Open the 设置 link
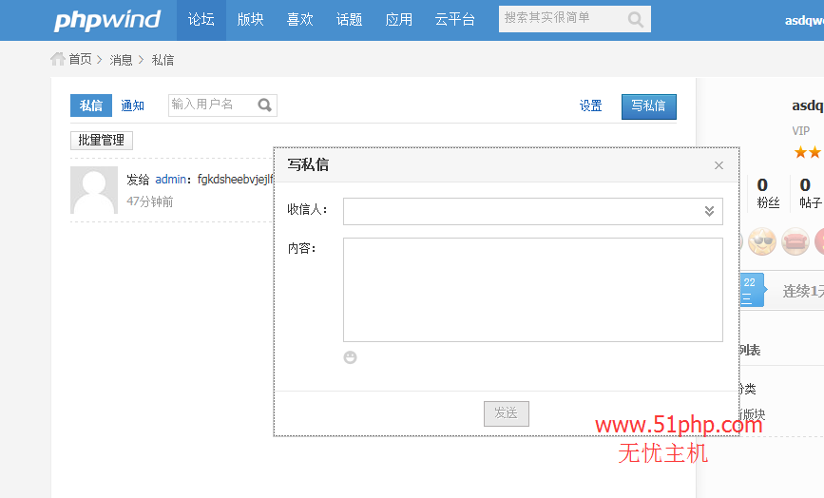824x498 pixels. 590,105
